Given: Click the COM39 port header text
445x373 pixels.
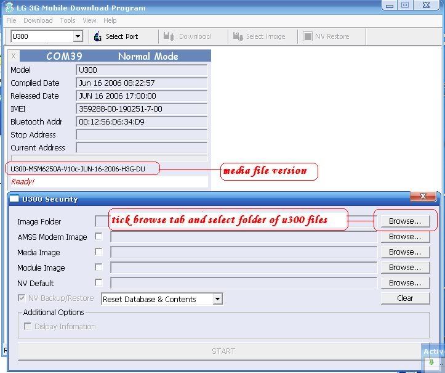Looking at the screenshot, I should (65, 56).
